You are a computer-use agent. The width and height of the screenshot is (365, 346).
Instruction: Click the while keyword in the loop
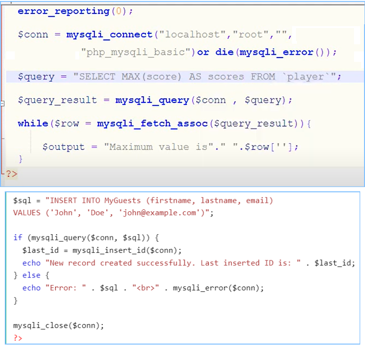click(32, 123)
